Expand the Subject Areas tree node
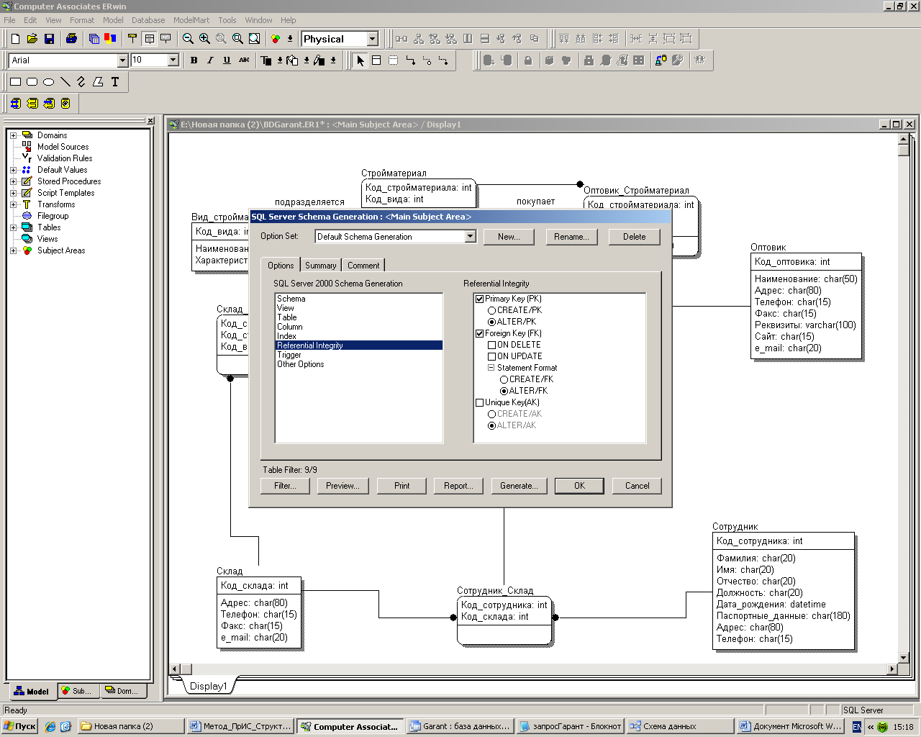The image size is (921, 737). click(13, 250)
